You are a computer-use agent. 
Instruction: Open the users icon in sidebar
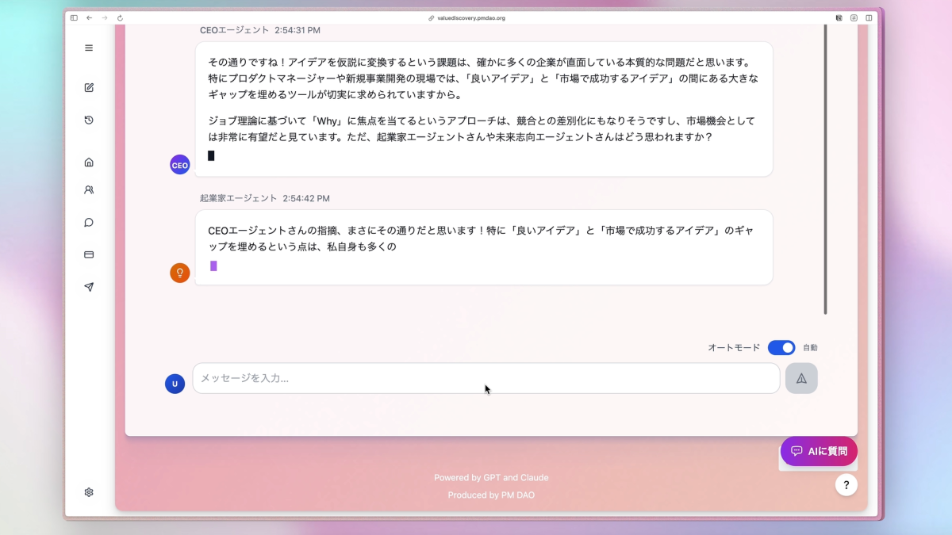click(x=89, y=190)
